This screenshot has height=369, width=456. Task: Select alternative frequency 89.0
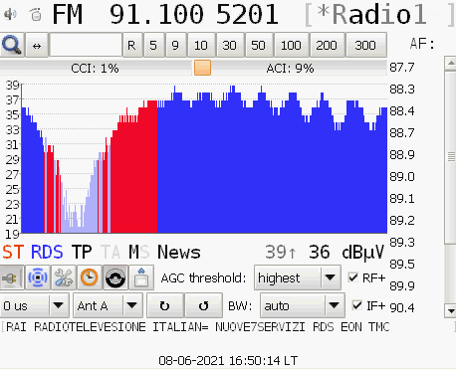pyautogui.click(x=402, y=177)
